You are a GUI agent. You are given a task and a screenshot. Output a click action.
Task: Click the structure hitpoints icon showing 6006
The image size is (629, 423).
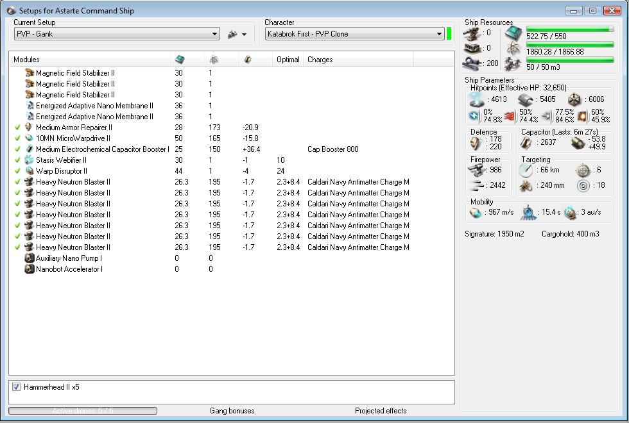pos(574,99)
